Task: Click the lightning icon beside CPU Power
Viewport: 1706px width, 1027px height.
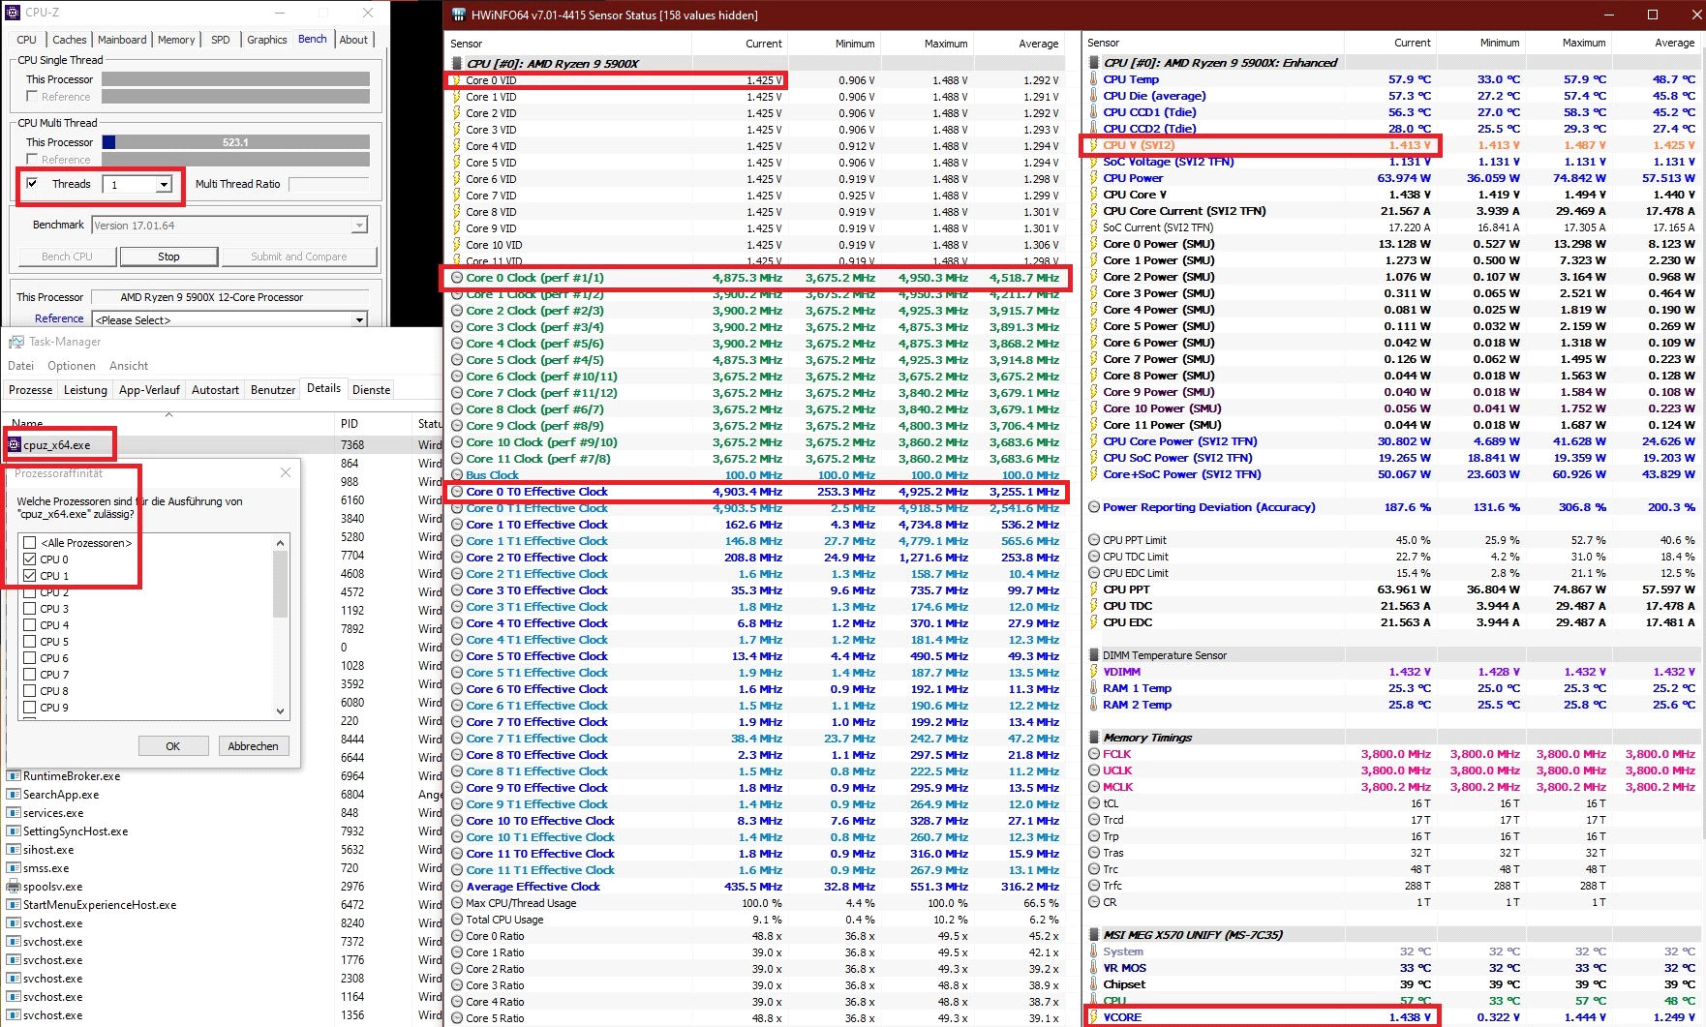Action: [x=1094, y=178]
